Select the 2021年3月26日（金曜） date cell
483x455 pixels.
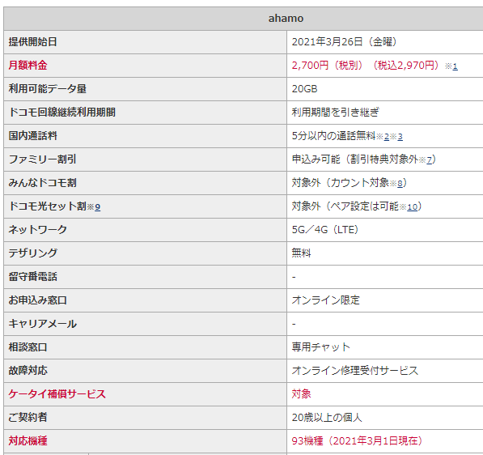pos(385,42)
